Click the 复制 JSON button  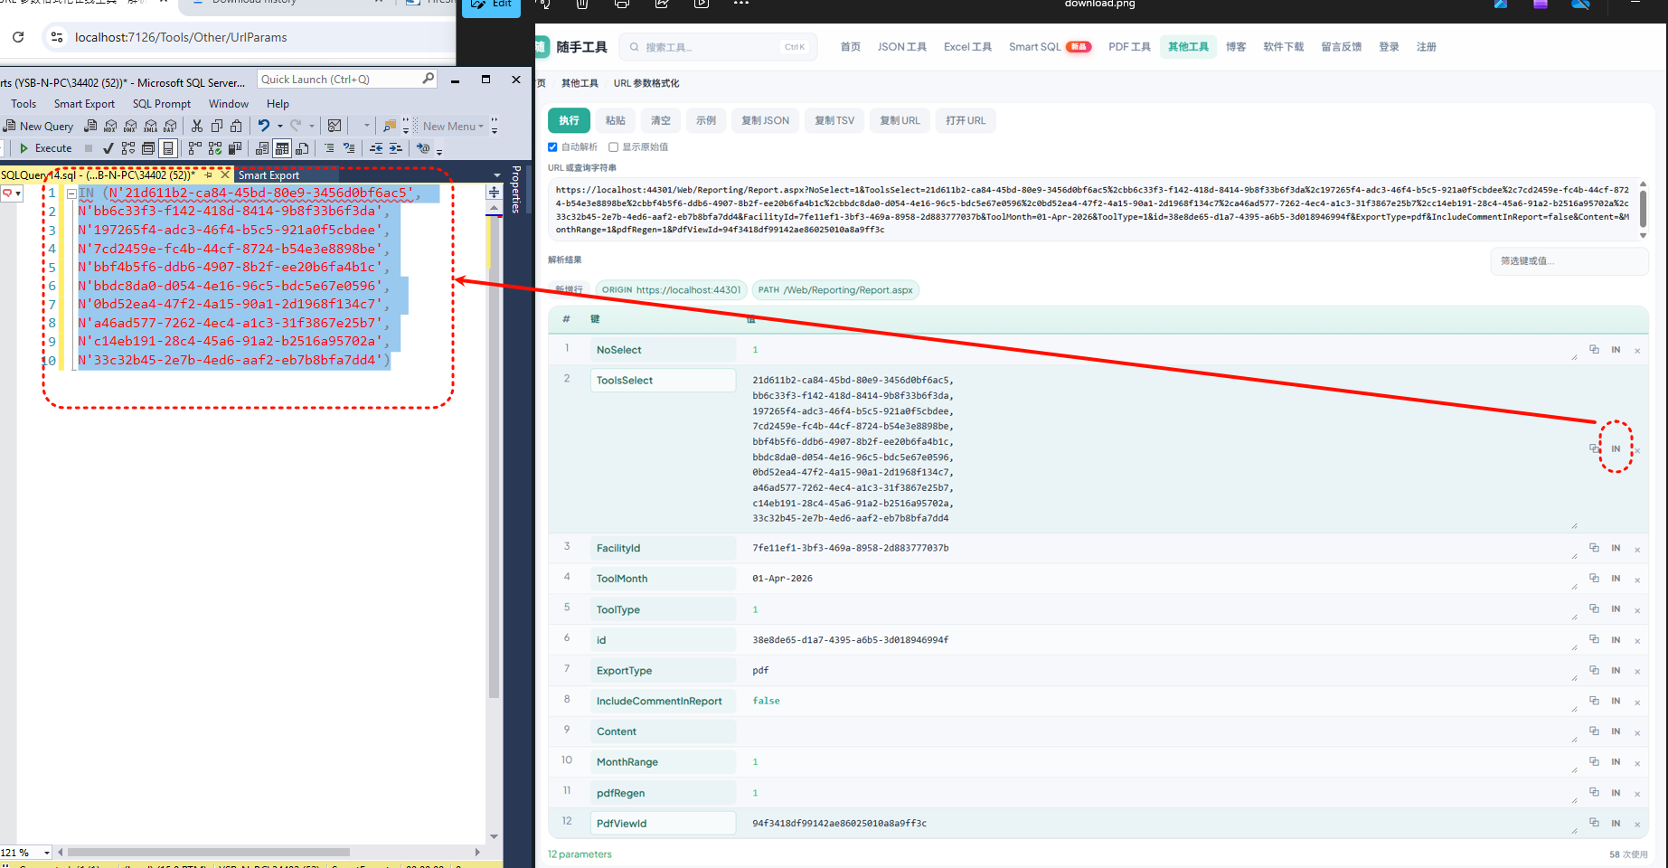(766, 120)
